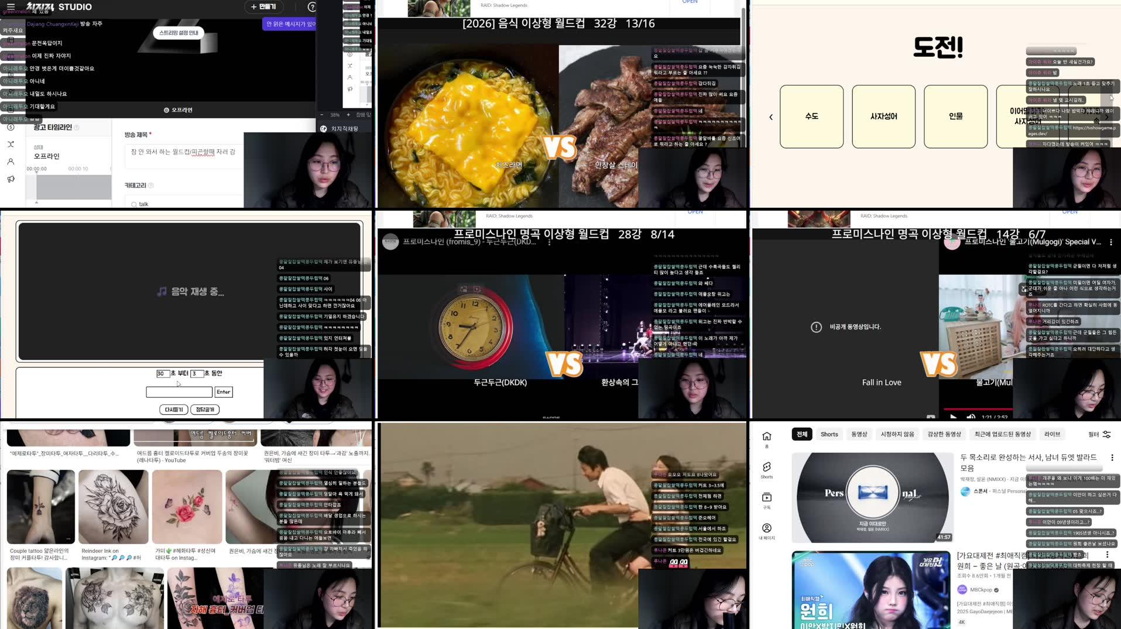Click the right chevron in the 도전 carousel
This screenshot has width=1121, height=629.
coord(1107,116)
